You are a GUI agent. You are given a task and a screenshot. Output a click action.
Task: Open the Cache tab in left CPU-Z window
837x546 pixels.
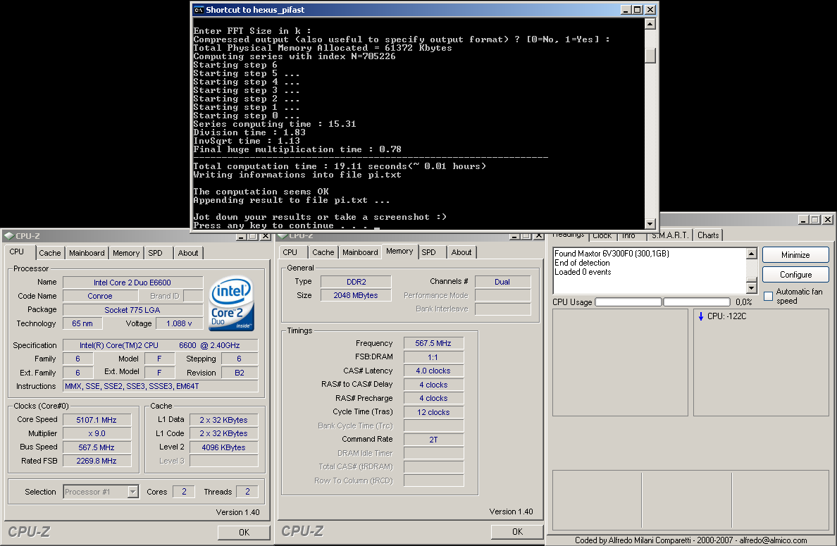point(49,253)
